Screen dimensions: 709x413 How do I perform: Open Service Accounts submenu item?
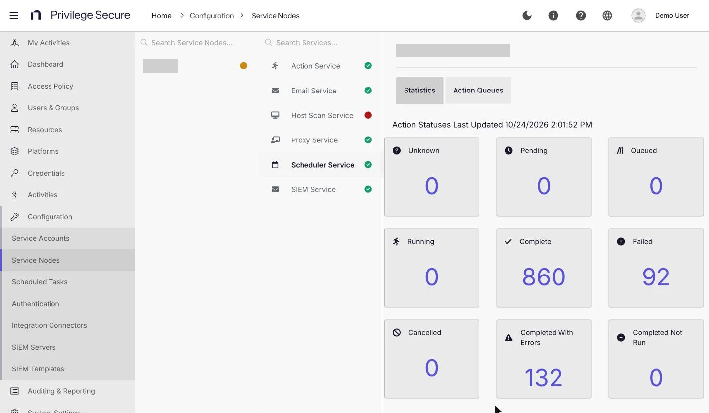tap(67, 238)
